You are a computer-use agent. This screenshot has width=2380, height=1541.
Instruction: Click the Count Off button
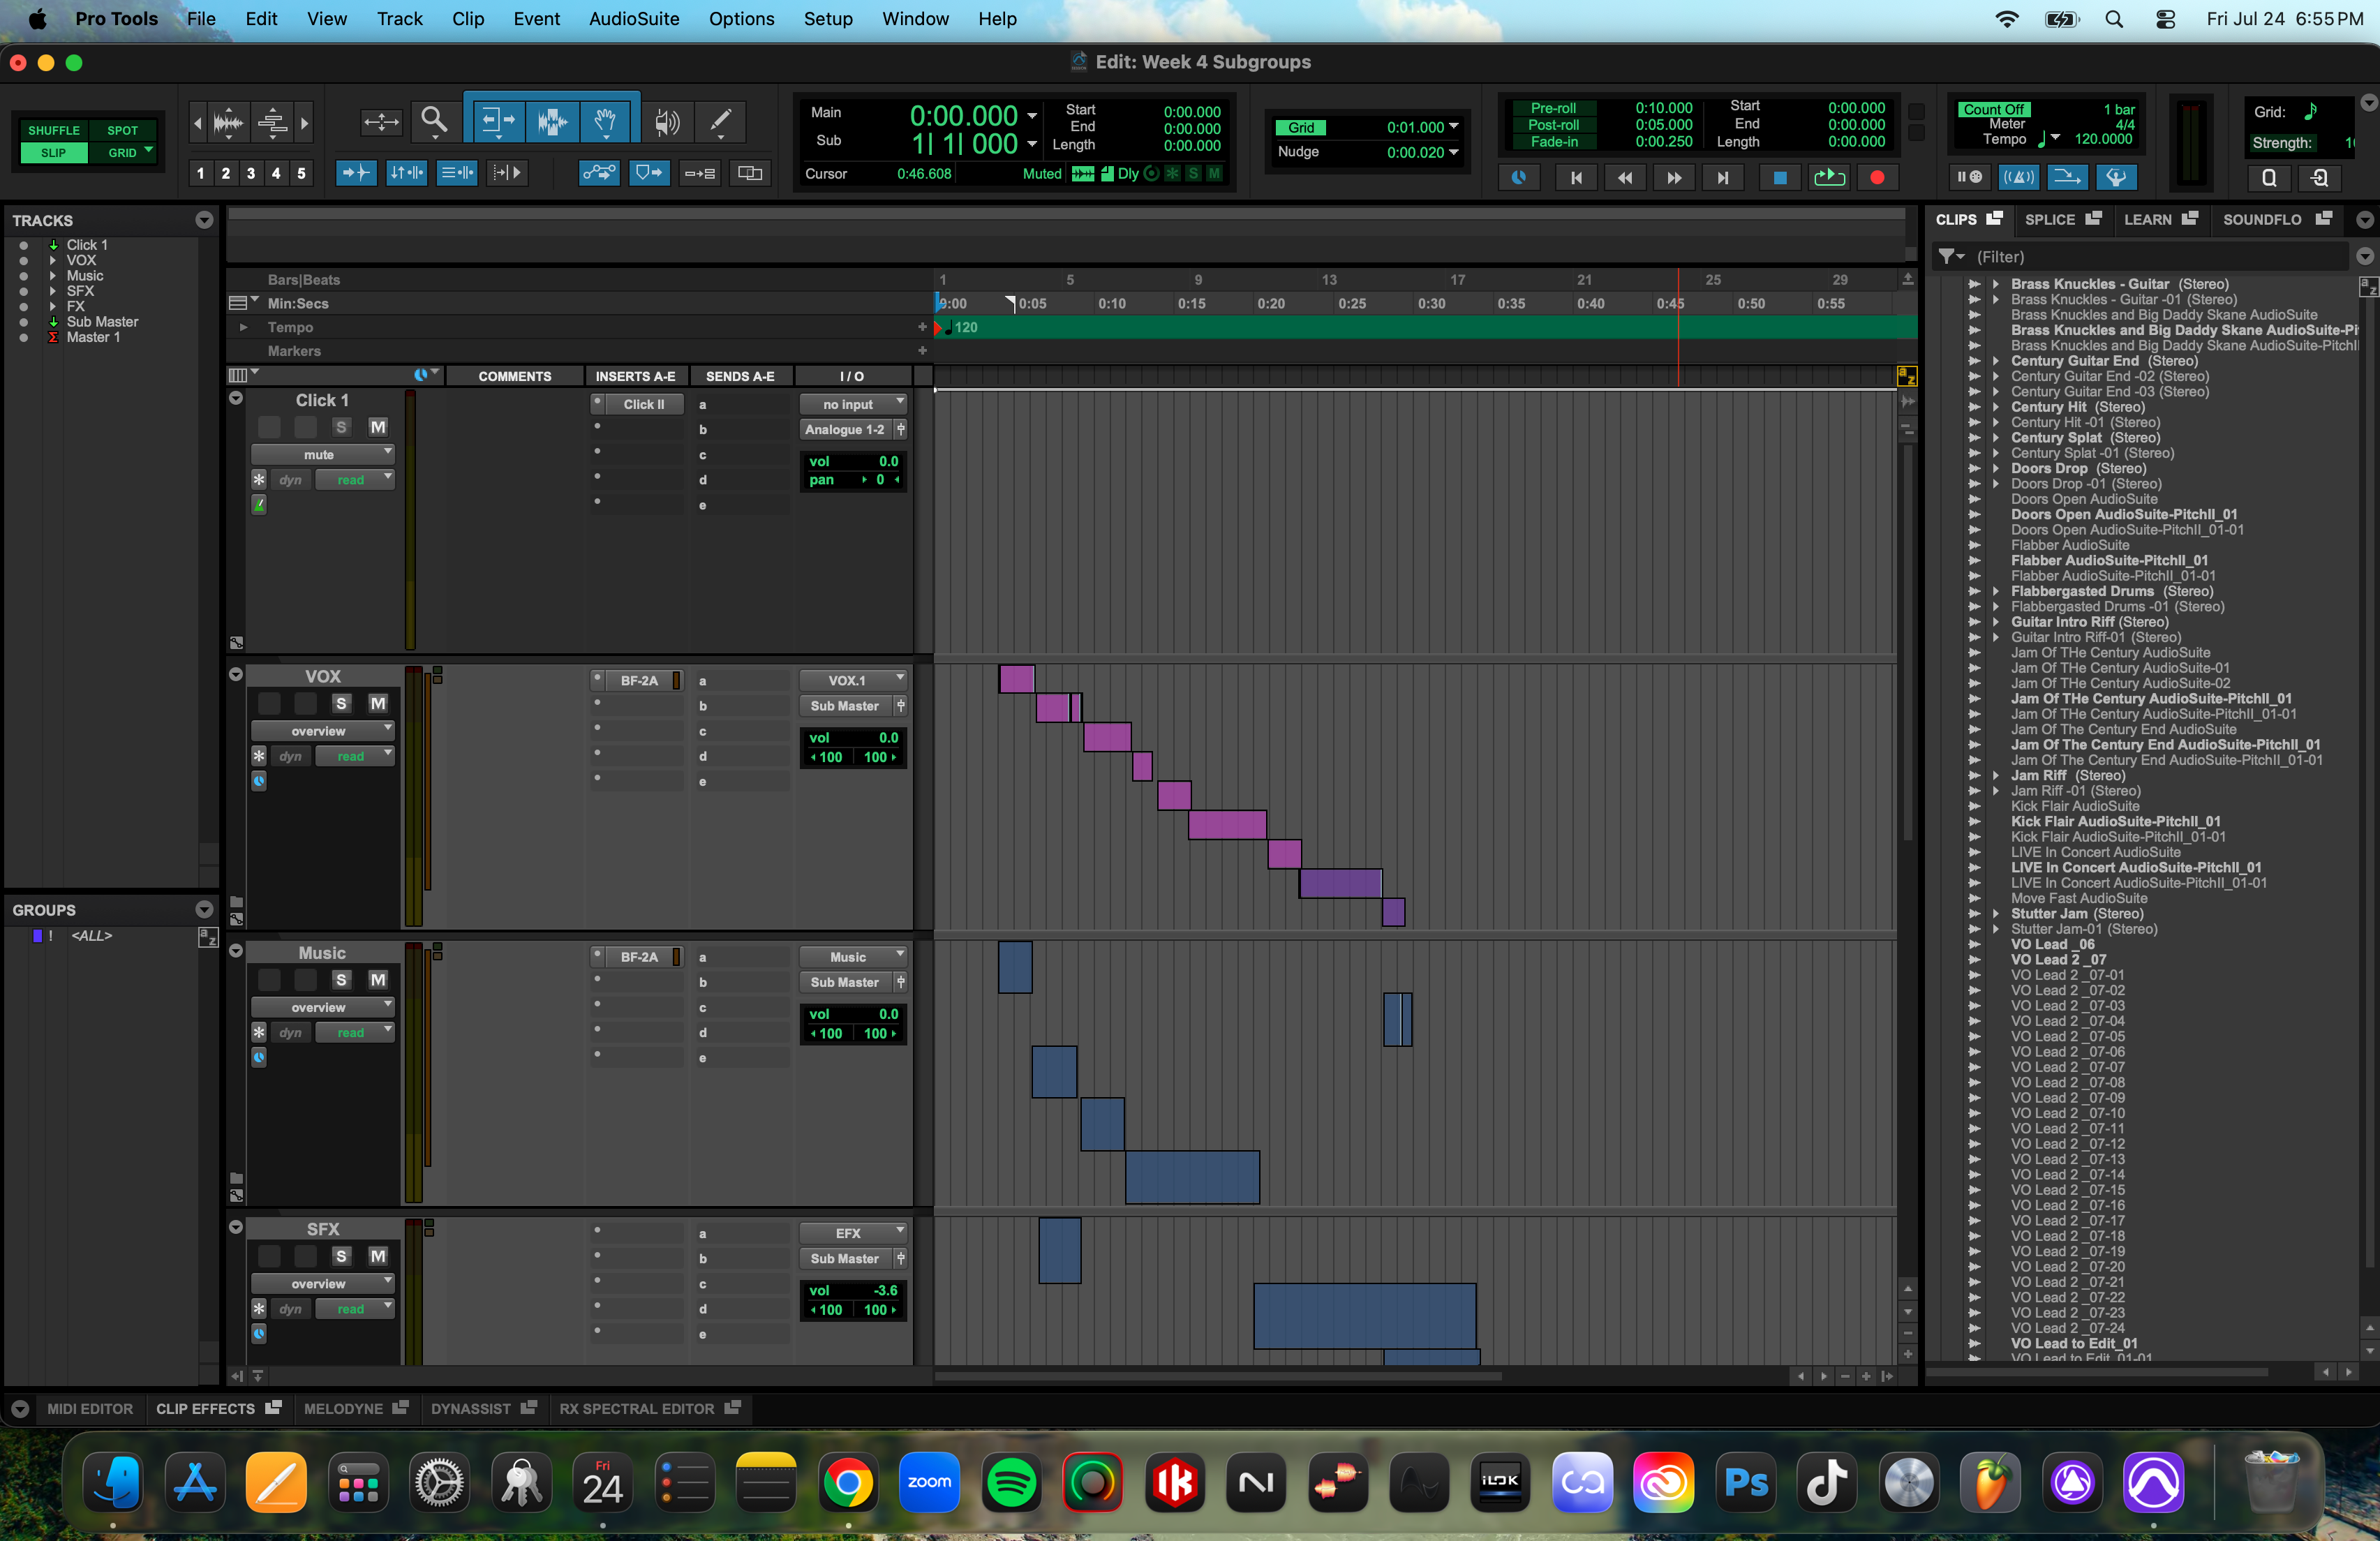click(1993, 109)
